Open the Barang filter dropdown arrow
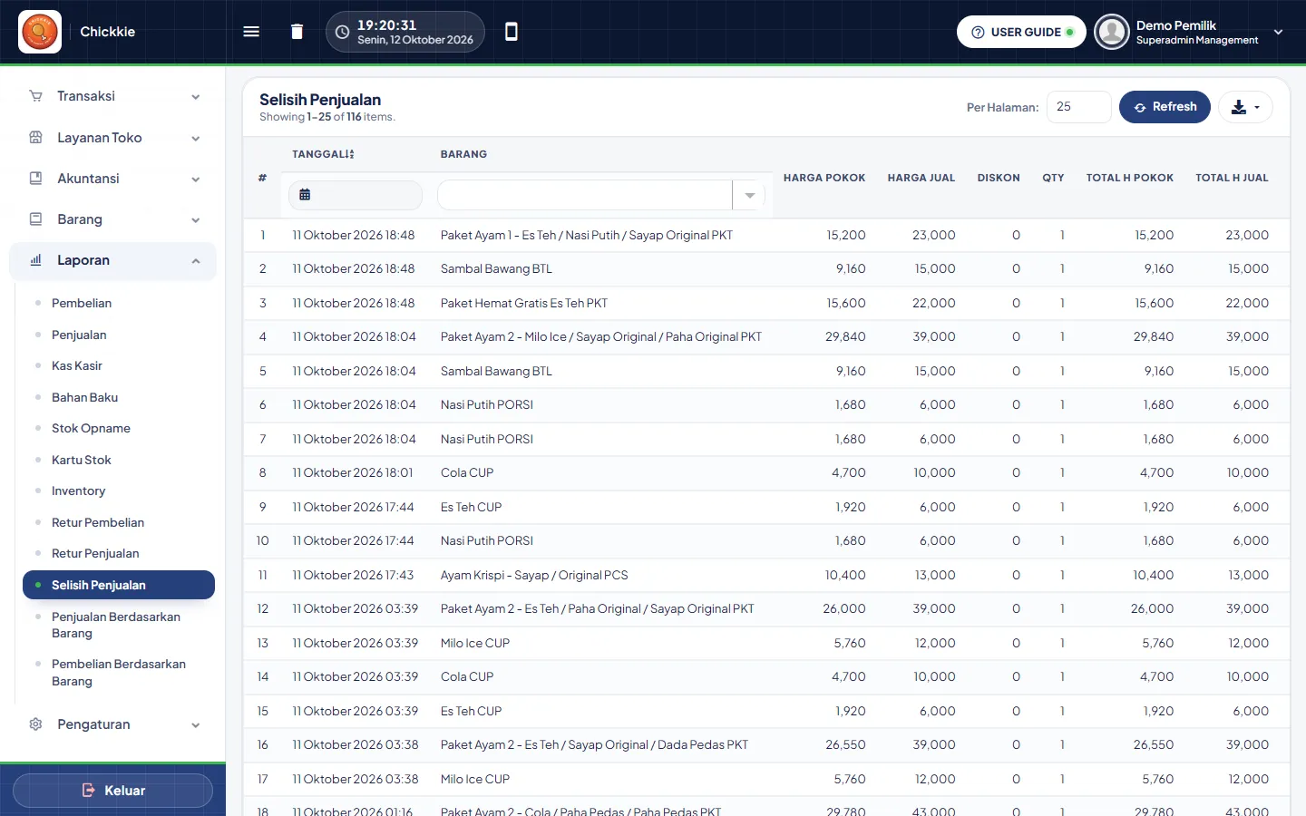 pos(749,195)
